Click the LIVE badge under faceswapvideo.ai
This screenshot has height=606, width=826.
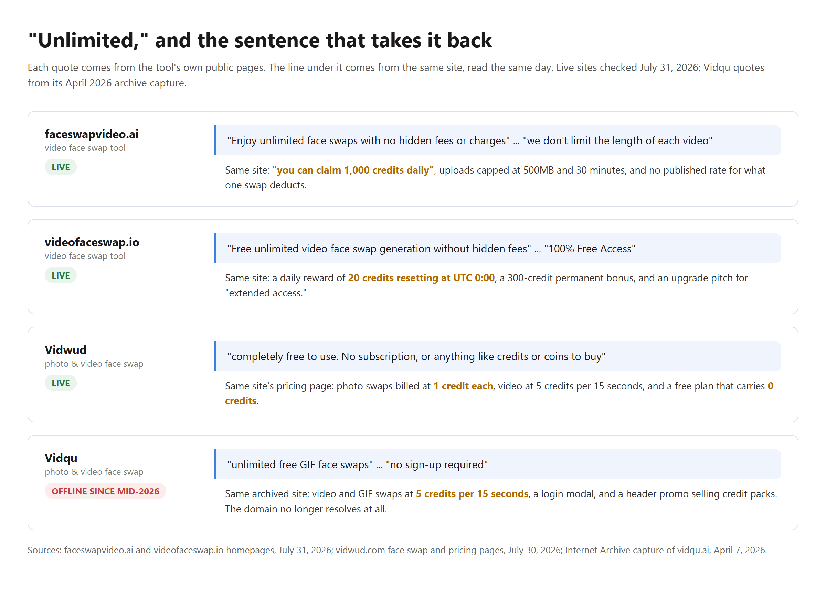click(x=61, y=167)
